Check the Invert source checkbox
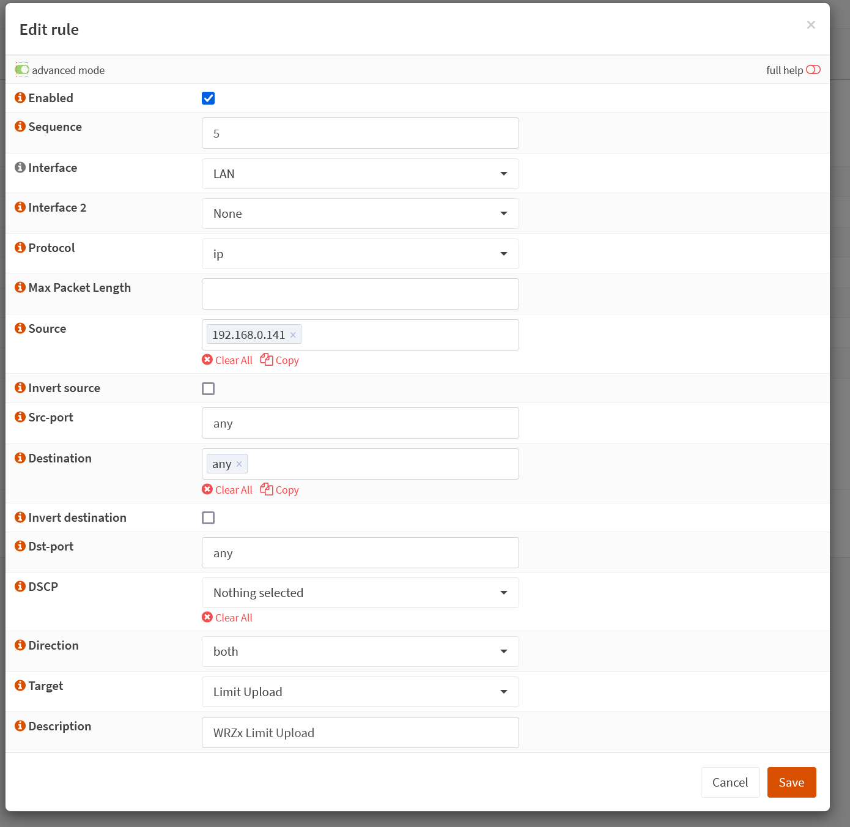Image resolution: width=850 pixels, height=827 pixels. tap(209, 388)
